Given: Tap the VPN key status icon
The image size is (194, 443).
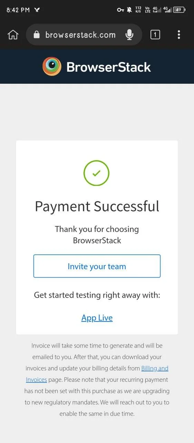Looking at the screenshot, I should [x=120, y=10].
